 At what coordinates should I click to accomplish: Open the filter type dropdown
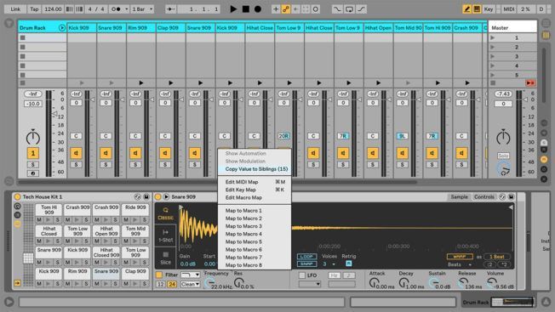pos(190,275)
